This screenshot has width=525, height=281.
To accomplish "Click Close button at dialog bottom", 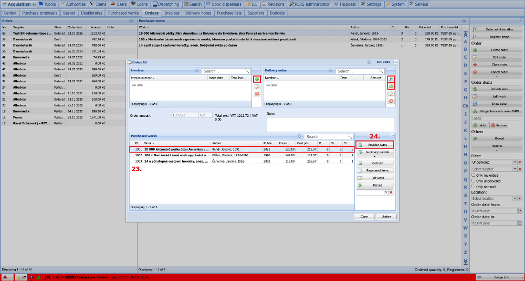I will [x=365, y=217].
